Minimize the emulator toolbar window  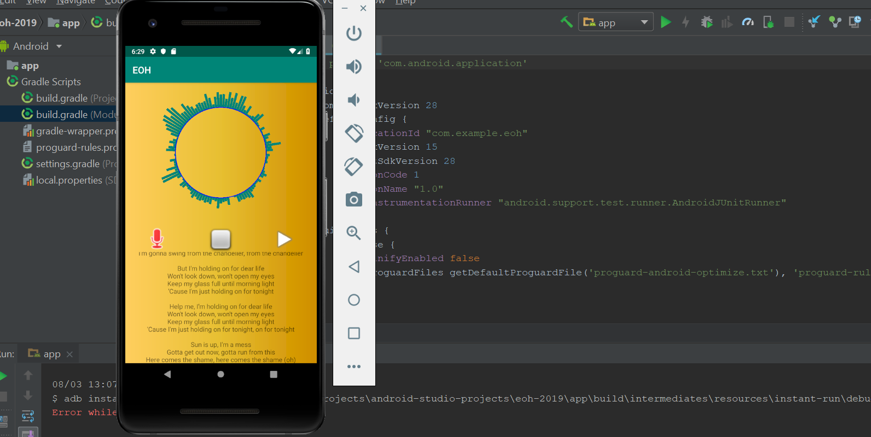345,8
